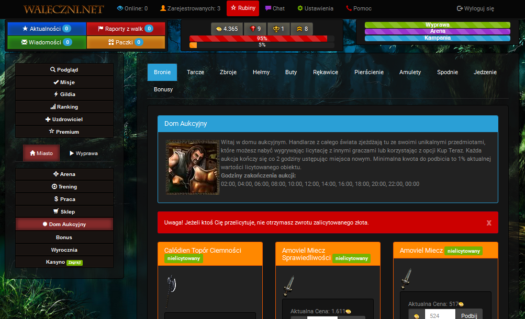Open Praca in the city menu
Image resolution: width=525 pixels, height=319 pixels.
(x=64, y=199)
